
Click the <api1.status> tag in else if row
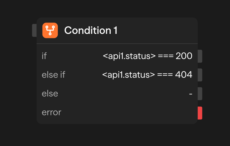tap(129, 75)
